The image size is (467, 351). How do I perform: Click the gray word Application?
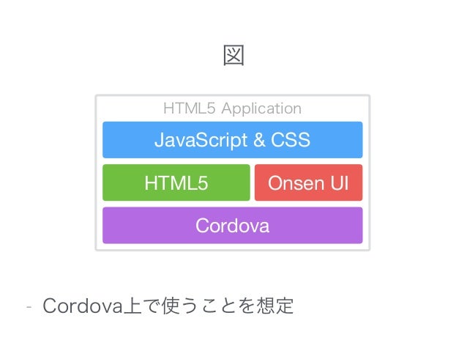261,109
